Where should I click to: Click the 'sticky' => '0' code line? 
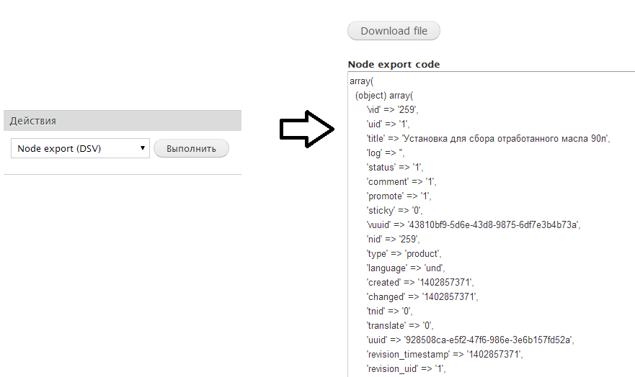[x=394, y=211]
